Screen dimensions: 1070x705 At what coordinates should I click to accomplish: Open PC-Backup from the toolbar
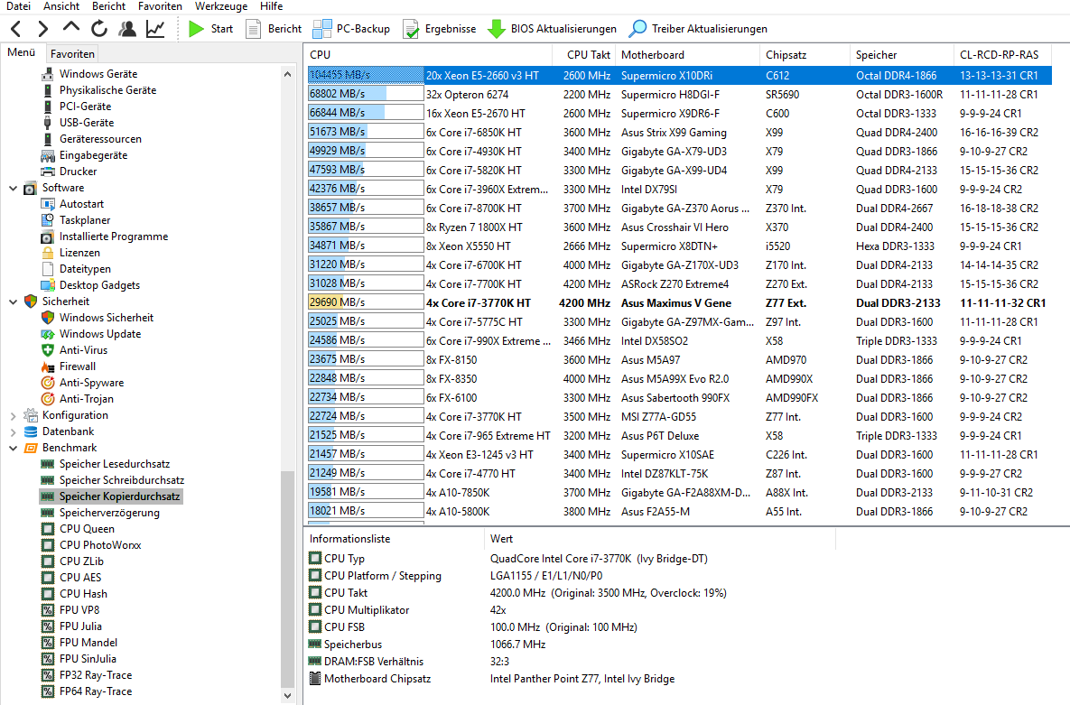(351, 29)
